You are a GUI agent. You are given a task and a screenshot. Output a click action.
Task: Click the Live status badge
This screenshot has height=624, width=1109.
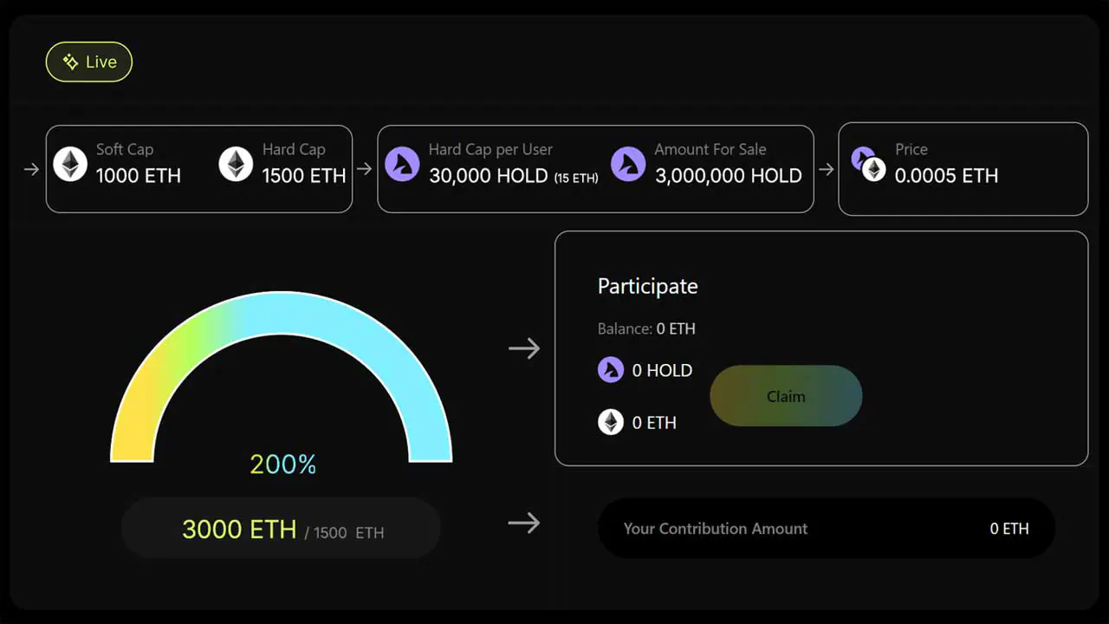coord(88,62)
